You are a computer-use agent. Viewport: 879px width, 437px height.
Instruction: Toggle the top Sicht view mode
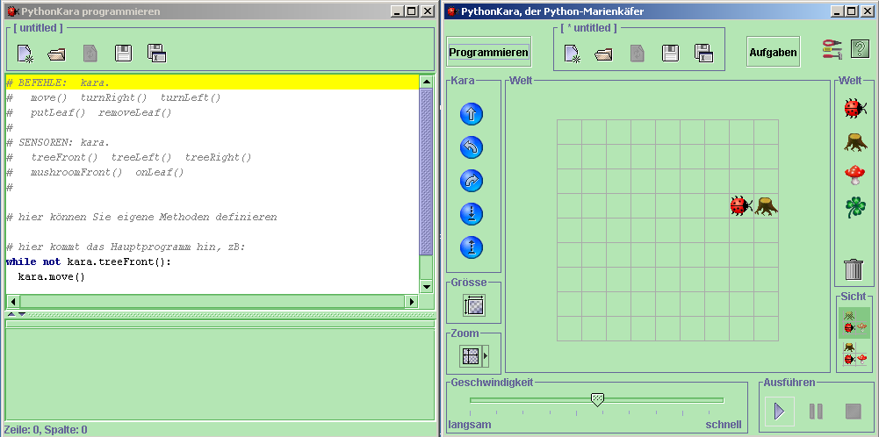[x=854, y=322]
